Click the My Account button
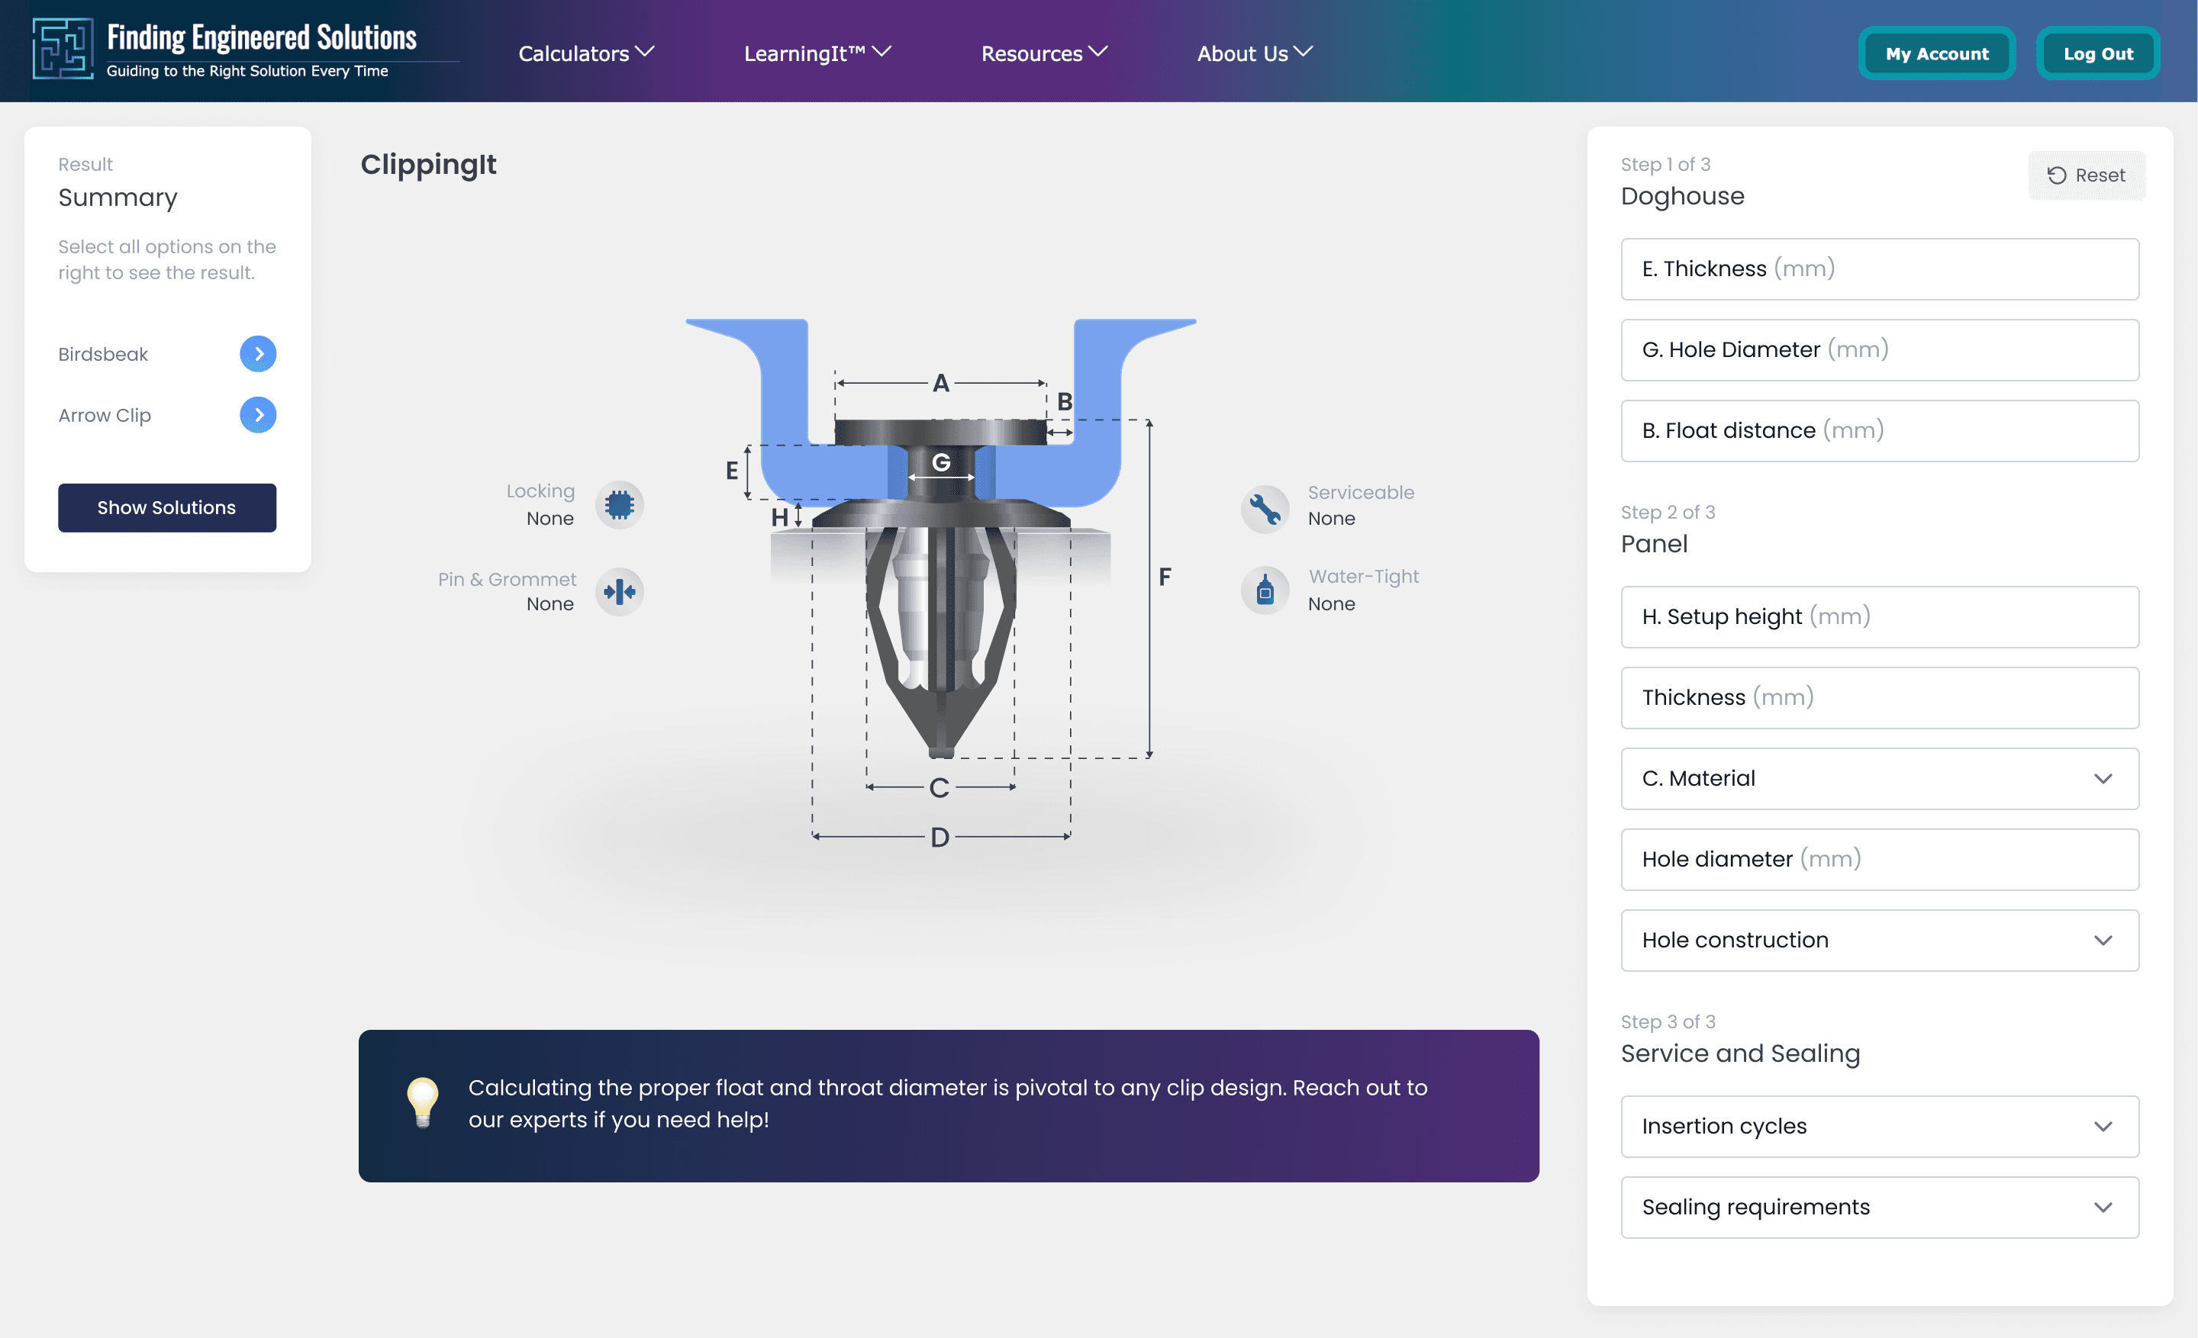 (x=1935, y=53)
